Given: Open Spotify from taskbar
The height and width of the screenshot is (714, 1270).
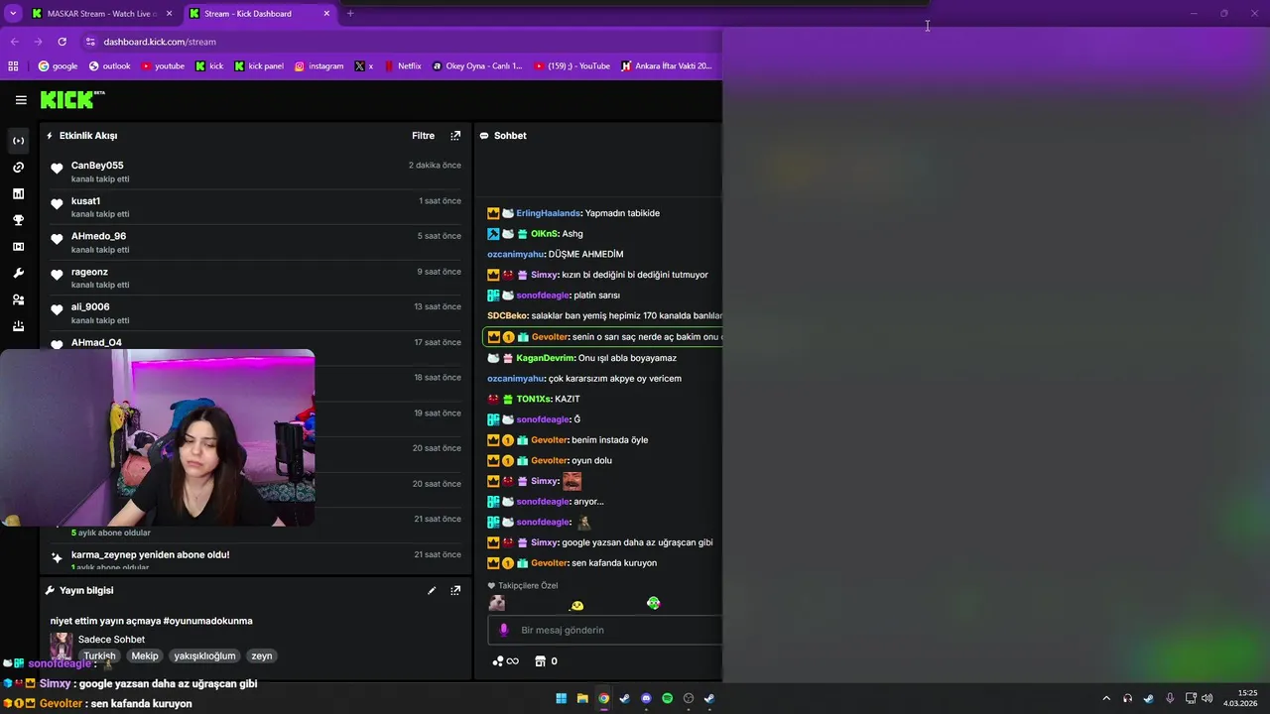Looking at the screenshot, I should click(667, 698).
